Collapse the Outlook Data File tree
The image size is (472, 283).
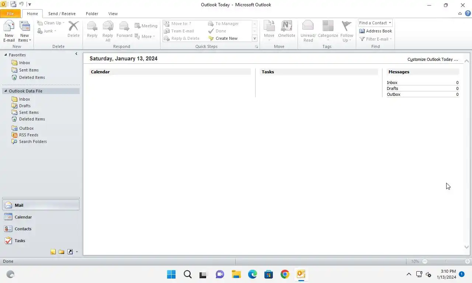click(x=6, y=91)
